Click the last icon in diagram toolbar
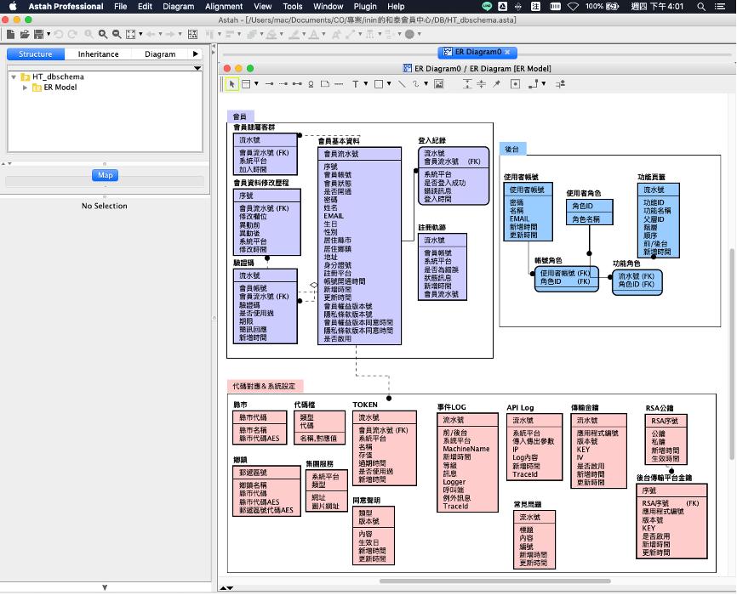This screenshot has height=595, width=737. point(560,84)
